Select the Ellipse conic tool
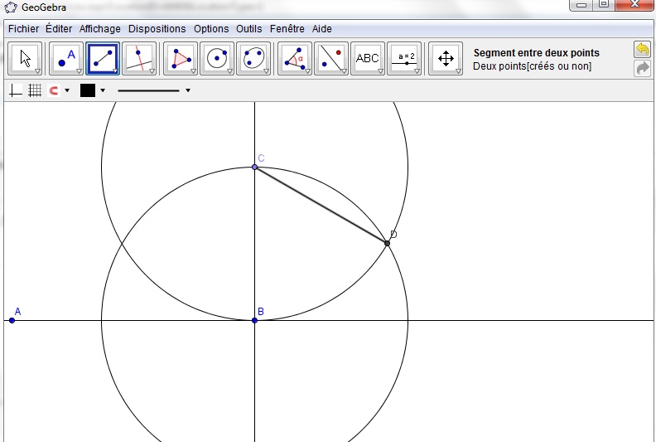 point(253,58)
